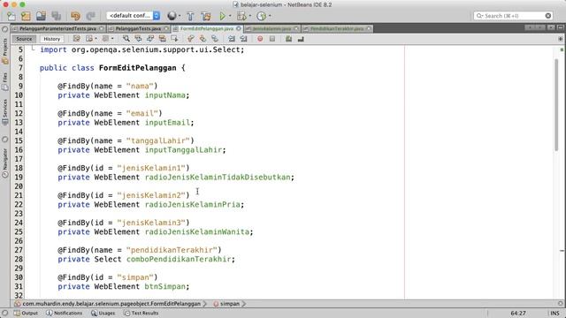Viewport: 566px width, 318px height.
Task: Click the simpan breadcrumb item
Action: 226,304
